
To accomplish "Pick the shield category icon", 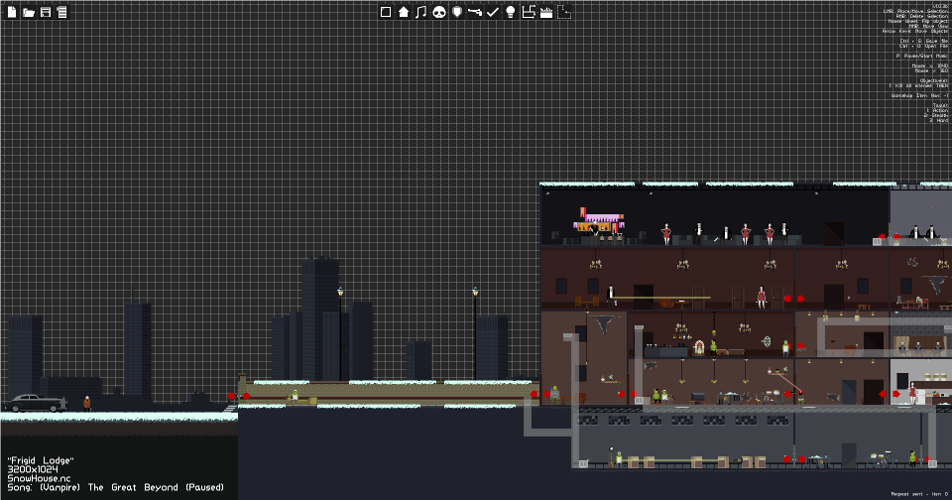I will 456,12.
